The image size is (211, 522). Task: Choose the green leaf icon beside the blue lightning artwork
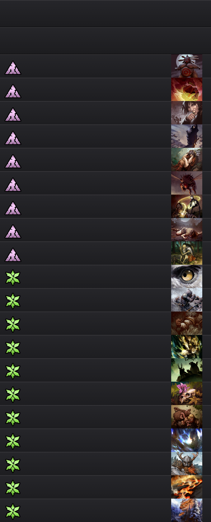point(13,441)
